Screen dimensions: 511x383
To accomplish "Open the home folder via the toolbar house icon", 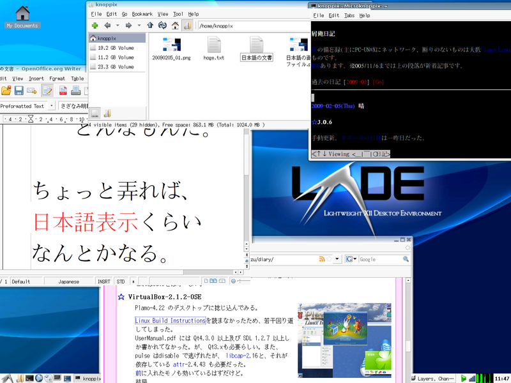I will click(175, 26).
